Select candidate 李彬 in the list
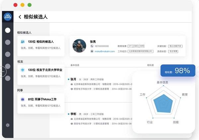 (73, 114)
